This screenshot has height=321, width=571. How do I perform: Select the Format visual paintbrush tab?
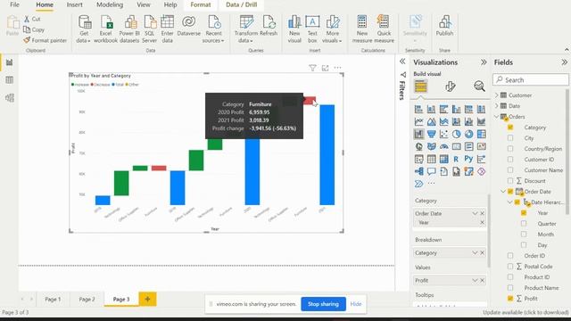pos(450,86)
